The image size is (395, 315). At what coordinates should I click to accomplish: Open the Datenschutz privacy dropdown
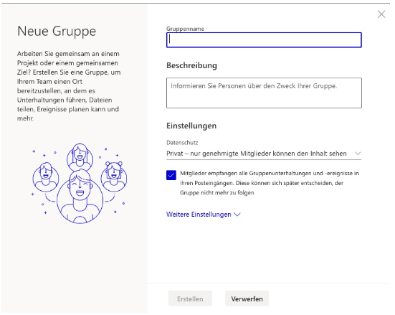point(264,154)
